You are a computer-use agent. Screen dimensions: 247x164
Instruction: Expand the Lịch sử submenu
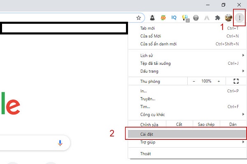(187, 55)
